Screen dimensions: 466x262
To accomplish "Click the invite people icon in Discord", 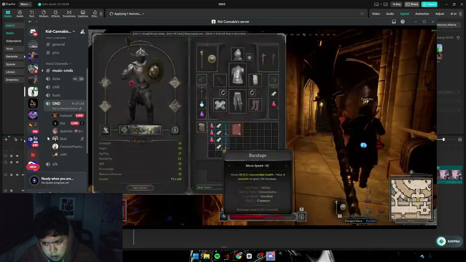I will (83, 31).
